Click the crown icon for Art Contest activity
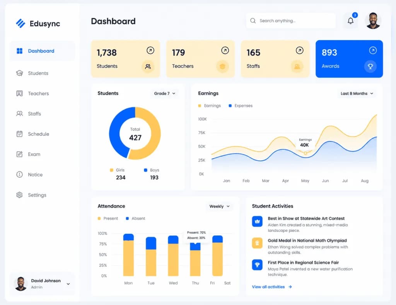The height and width of the screenshot is (305, 396). (257, 222)
